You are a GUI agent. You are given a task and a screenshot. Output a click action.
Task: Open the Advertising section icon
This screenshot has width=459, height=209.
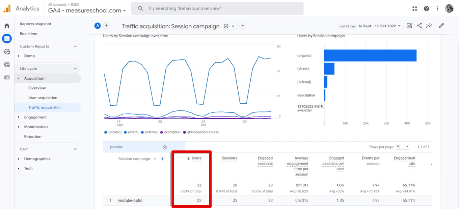coord(7,64)
